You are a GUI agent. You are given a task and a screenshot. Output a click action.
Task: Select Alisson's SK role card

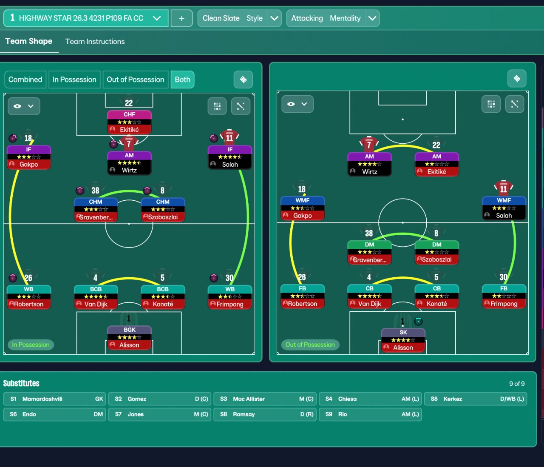[x=403, y=340]
